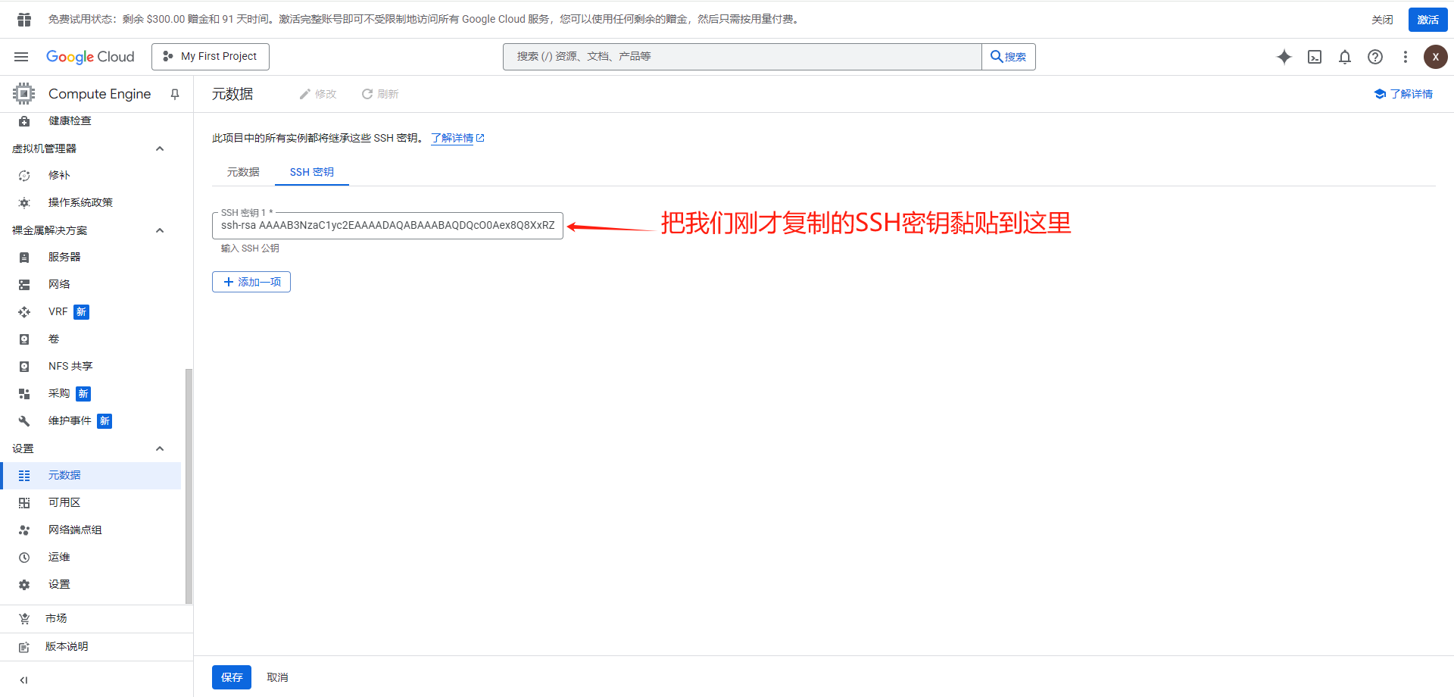The width and height of the screenshot is (1454, 697).
Task: Click the volumes icon beside 卷
Action: (x=24, y=339)
